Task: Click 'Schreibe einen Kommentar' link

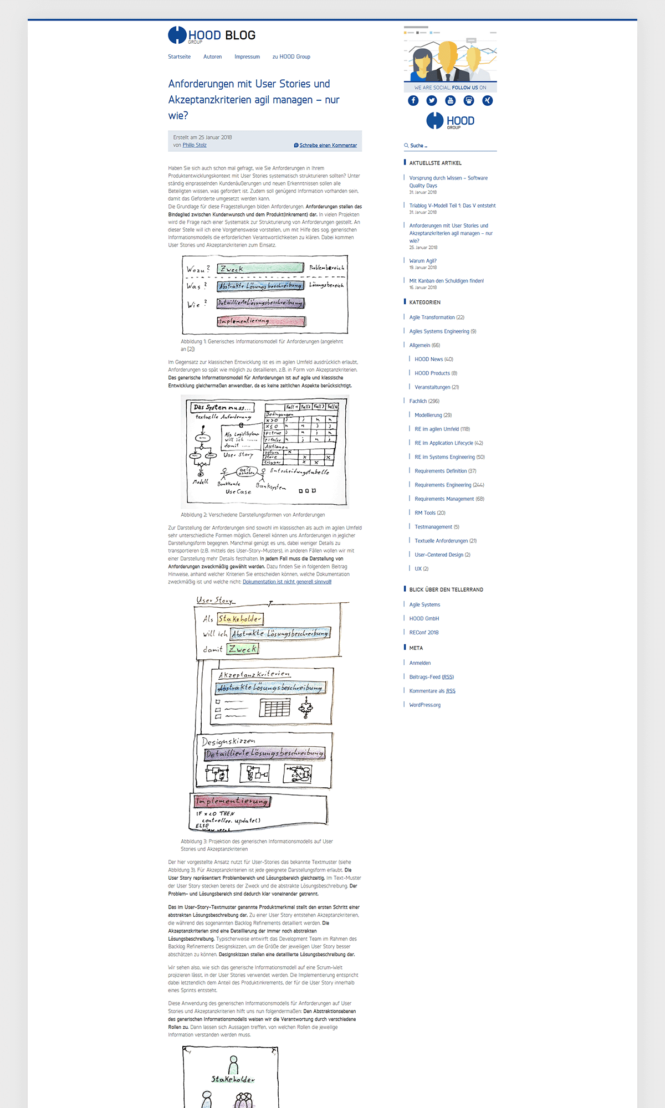Action: [328, 145]
